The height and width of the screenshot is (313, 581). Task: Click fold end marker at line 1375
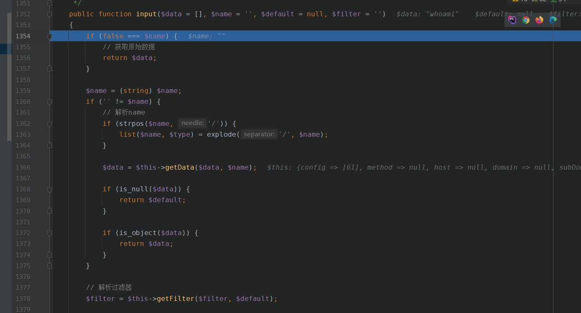[x=50, y=265]
